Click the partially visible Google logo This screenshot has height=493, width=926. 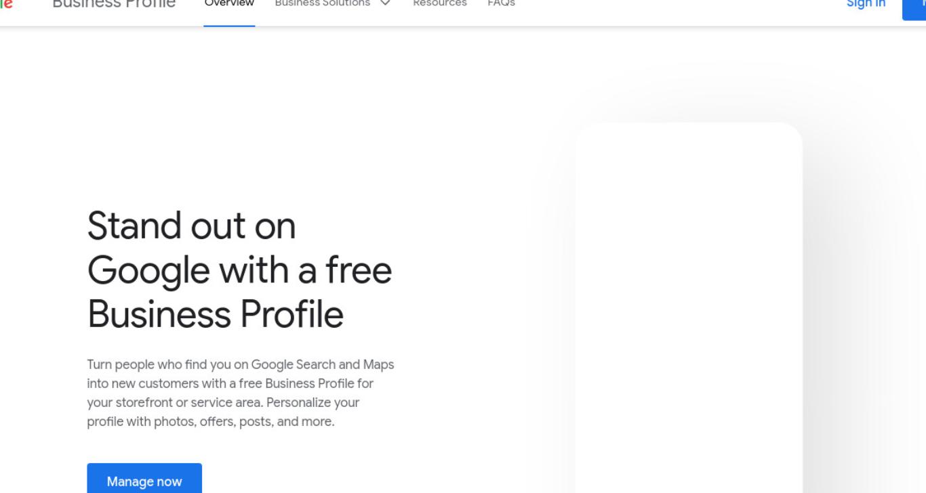tap(5, 3)
